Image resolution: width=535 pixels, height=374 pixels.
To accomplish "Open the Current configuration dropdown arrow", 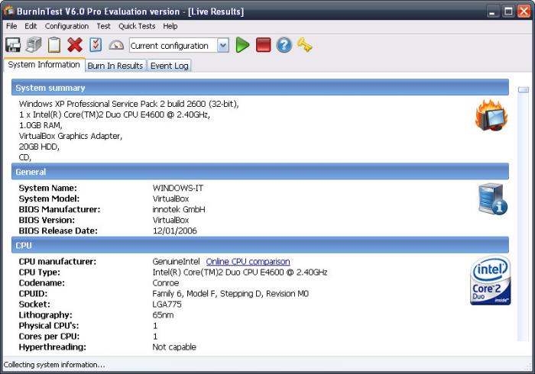I will click(223, 45).
